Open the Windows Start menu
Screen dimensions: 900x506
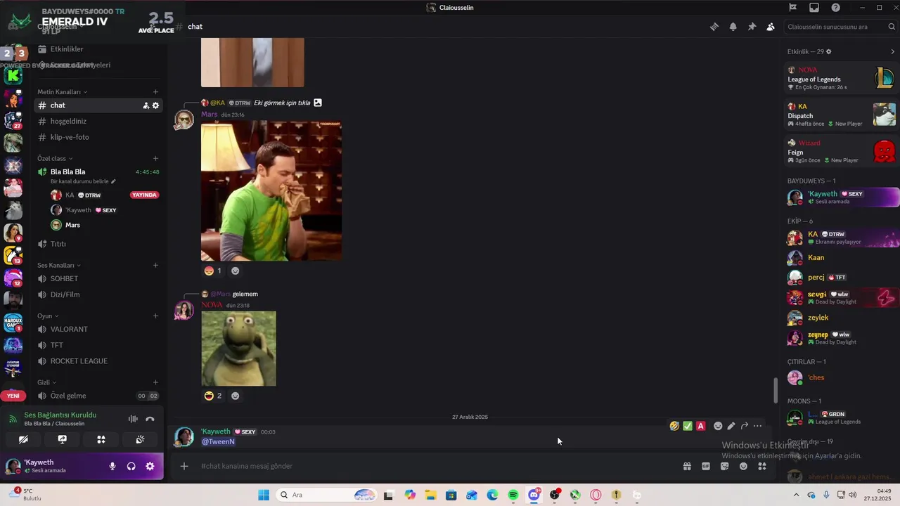264,495
